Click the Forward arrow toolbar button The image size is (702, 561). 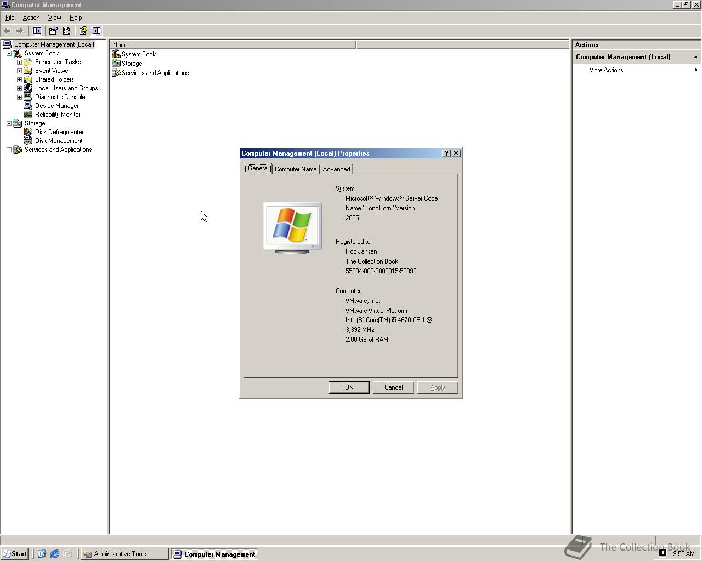[20, 31]
